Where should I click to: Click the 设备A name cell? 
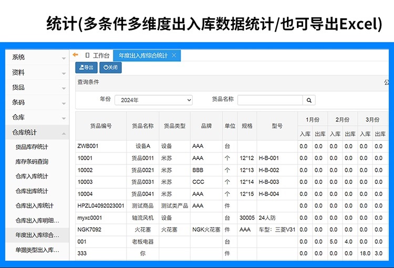pos(143,146)
